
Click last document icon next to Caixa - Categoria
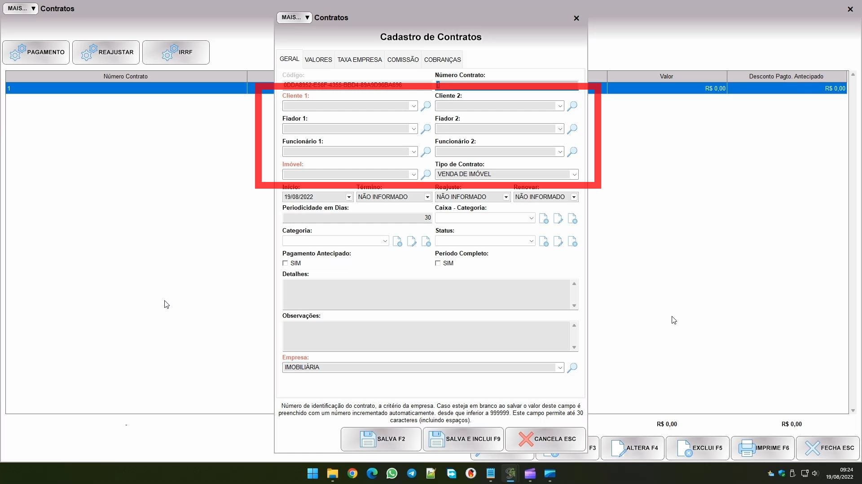pyautogui.click(x=572, y=219)
